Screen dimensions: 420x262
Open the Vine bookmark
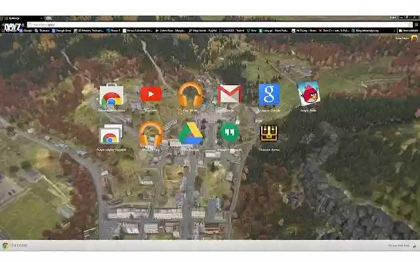pos(252,31)
